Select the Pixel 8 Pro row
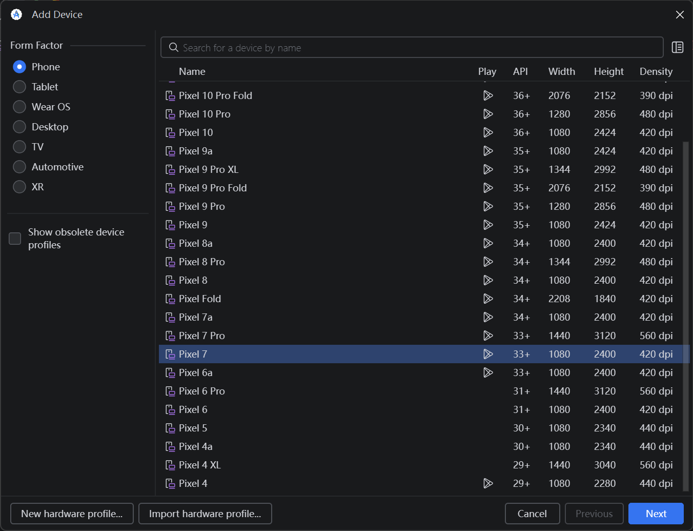Viewport: 693px width, 531px height. [424, 262]
